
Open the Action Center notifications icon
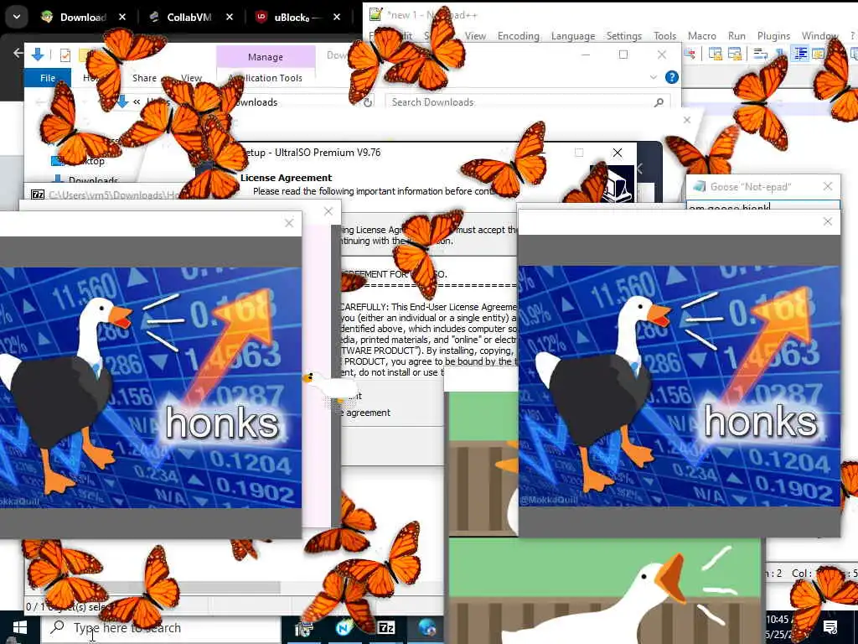[830, 627]
